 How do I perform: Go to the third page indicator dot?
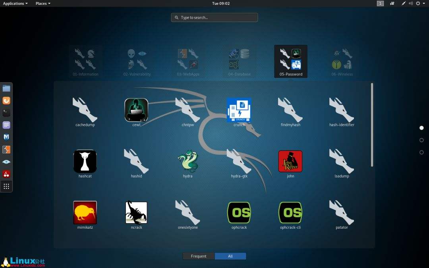pos(421,152)
